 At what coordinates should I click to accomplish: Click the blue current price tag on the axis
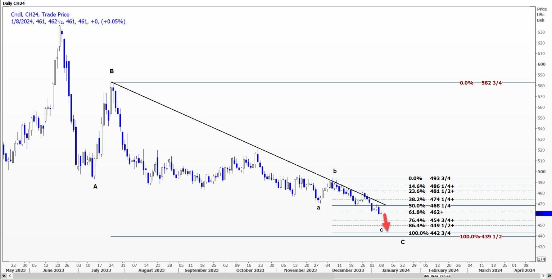click(543, 213)
